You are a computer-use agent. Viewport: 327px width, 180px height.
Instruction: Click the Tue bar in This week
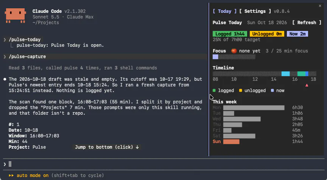[x=229, y=113]
